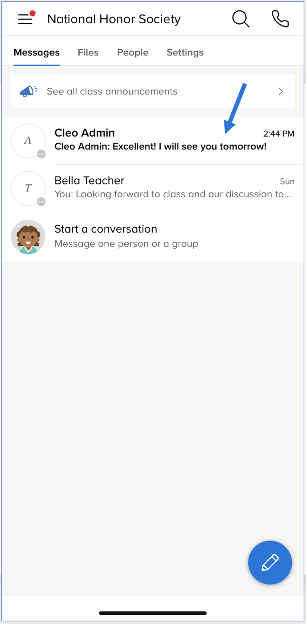Expand class announcements chevron arrow
The height and width of the screenshot is (624, 306).
[x=281, y=91]
